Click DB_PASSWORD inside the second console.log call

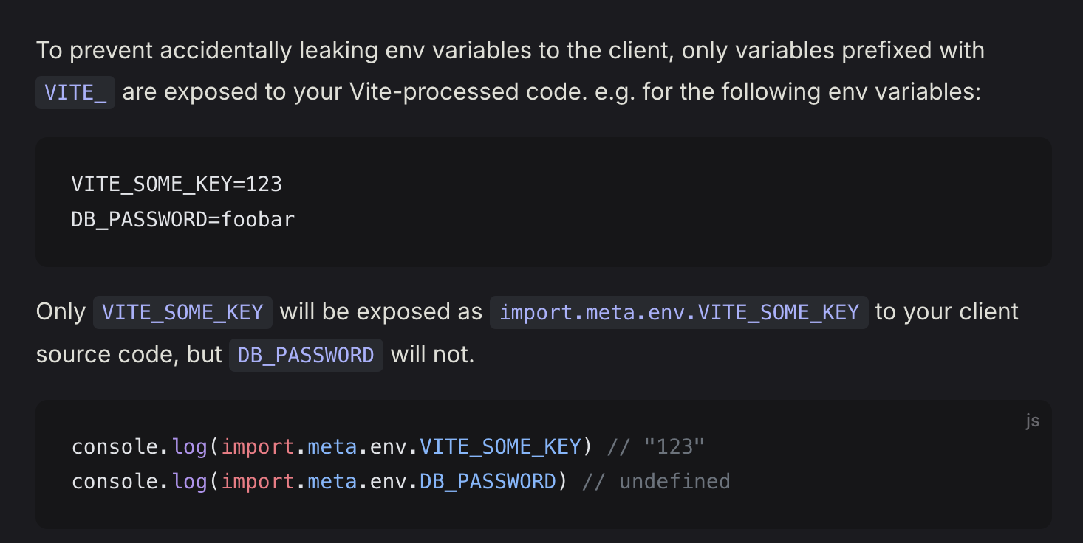click(488, 482)
